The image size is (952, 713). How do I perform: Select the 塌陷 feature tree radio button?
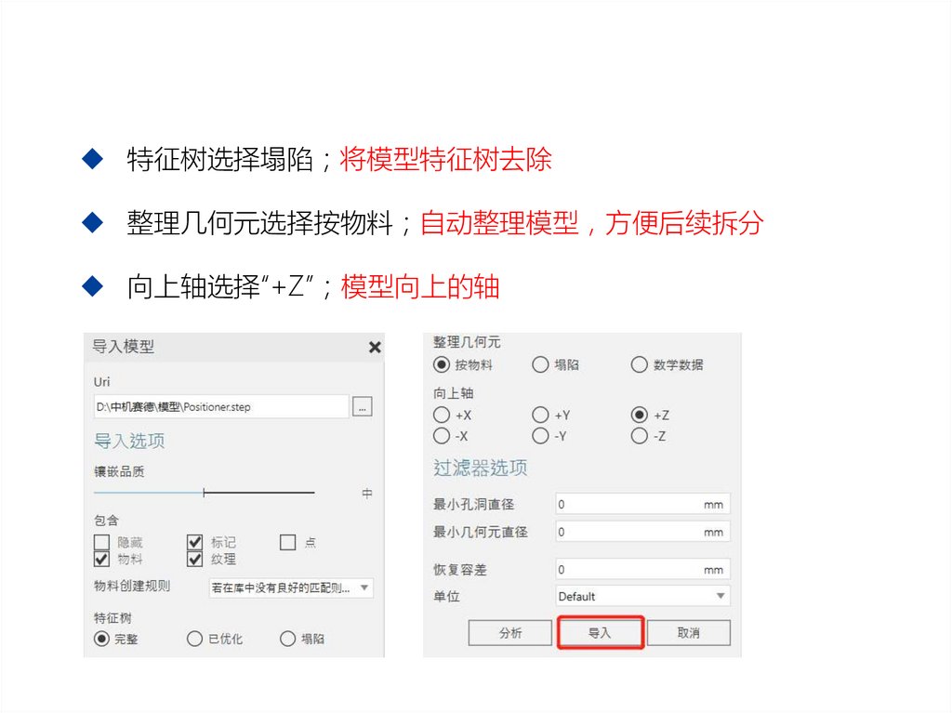[288, 639]
